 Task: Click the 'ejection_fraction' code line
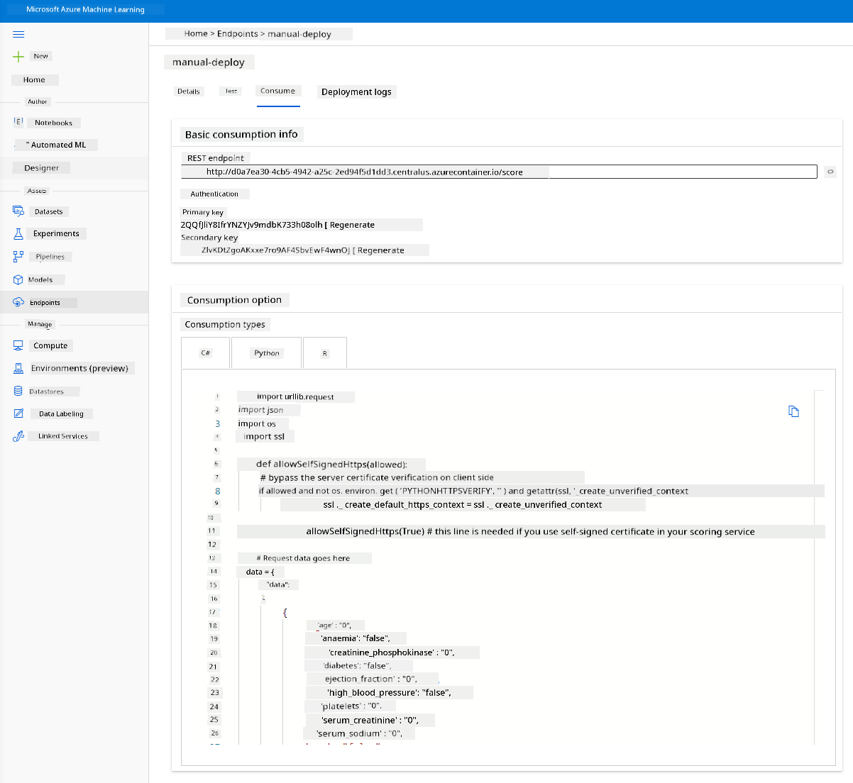click(370, 679)
